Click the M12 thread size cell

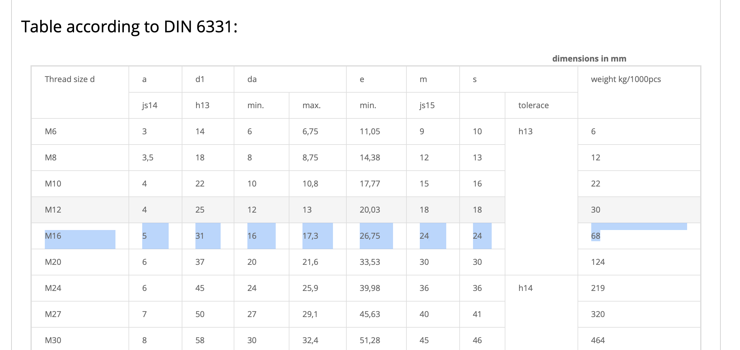point(53,210)
